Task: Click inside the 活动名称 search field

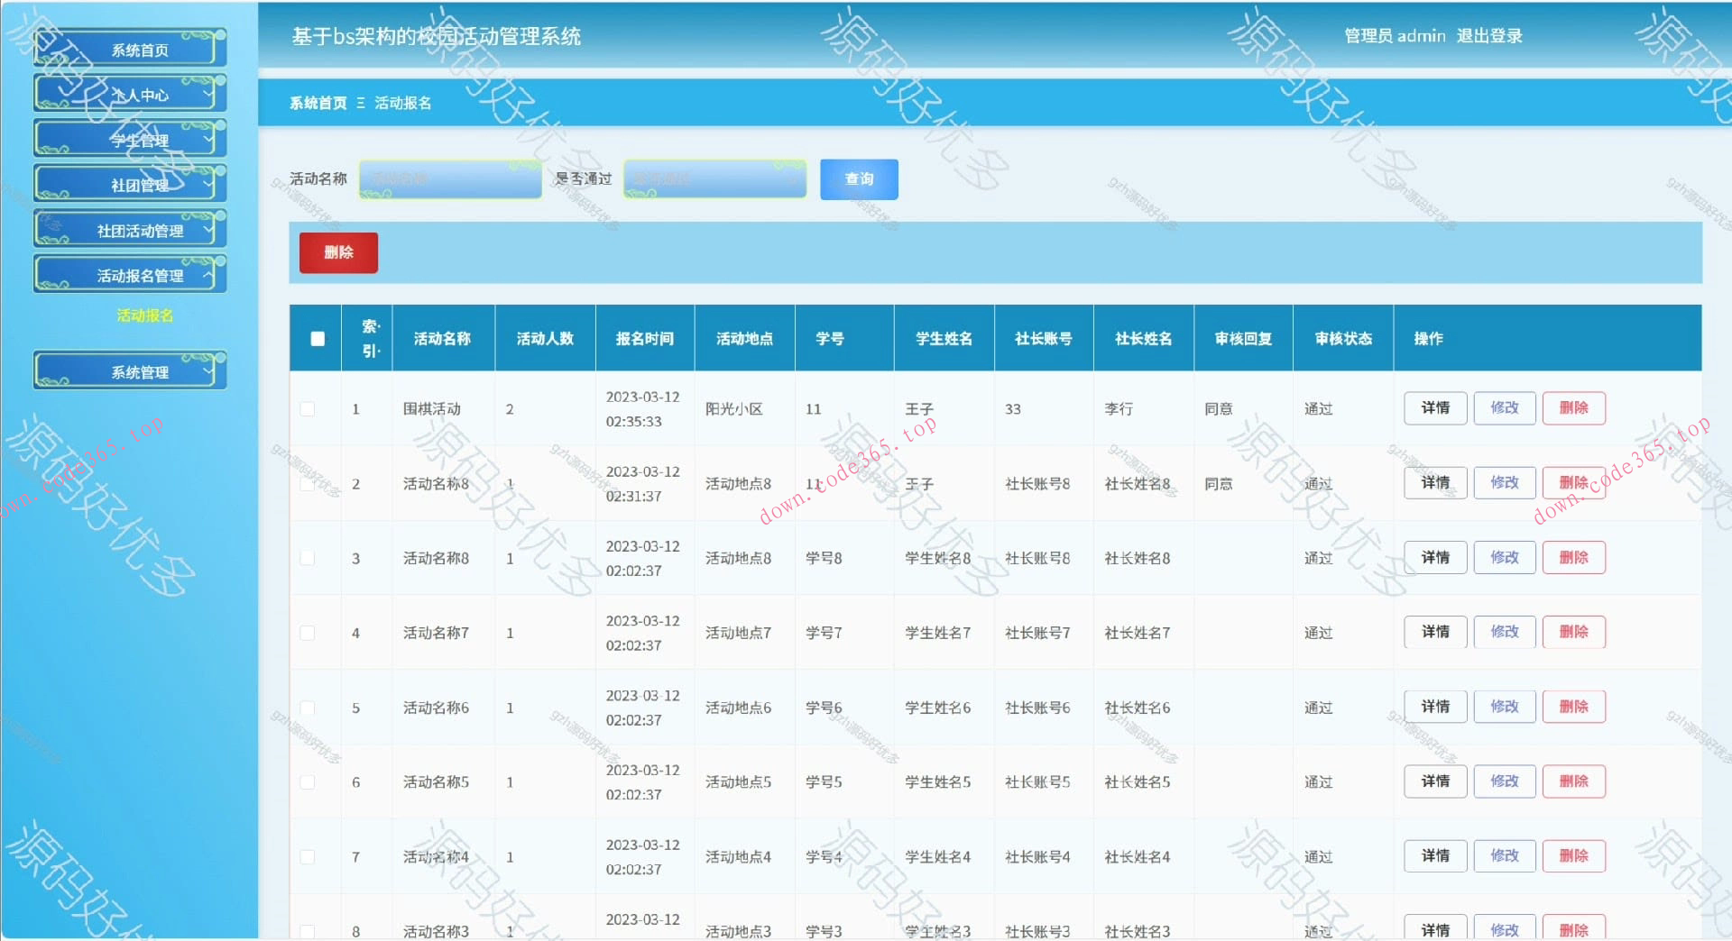Action: coord(449,179)
